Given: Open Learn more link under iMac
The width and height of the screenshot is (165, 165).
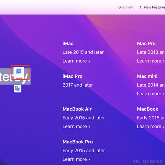Looking at the screenshot, I should pyautogui.click(x=76, y=61).
